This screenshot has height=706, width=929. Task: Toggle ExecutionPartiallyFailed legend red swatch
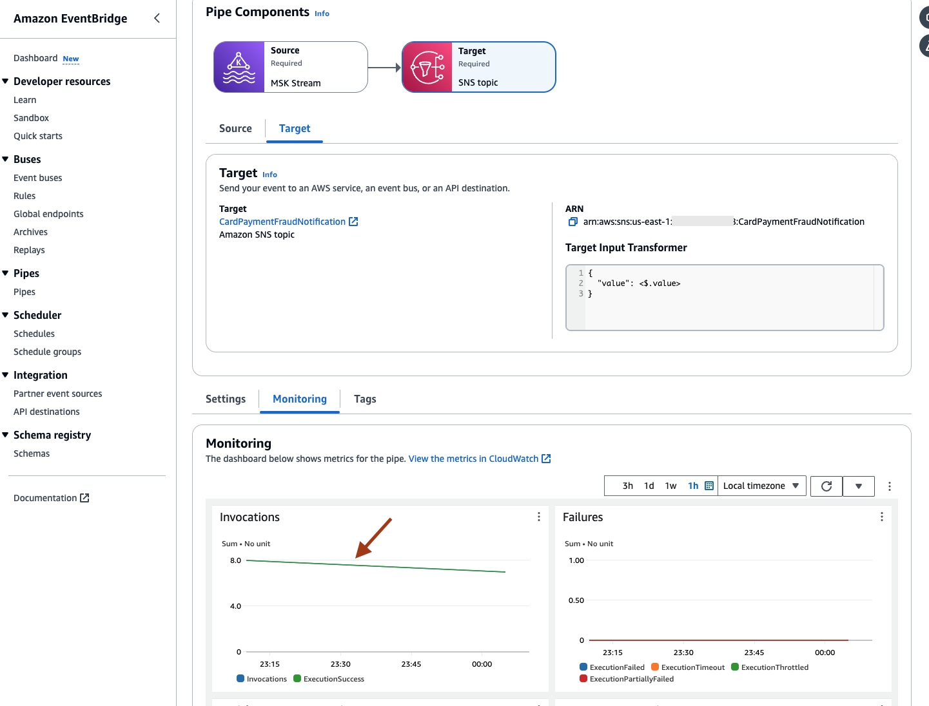[583, 678]
